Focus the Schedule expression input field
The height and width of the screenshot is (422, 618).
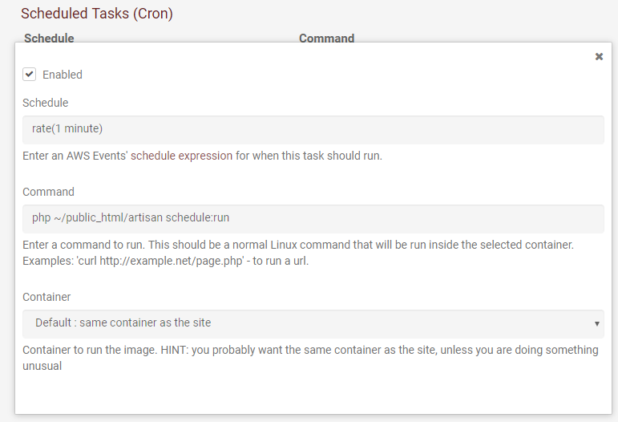313,129
